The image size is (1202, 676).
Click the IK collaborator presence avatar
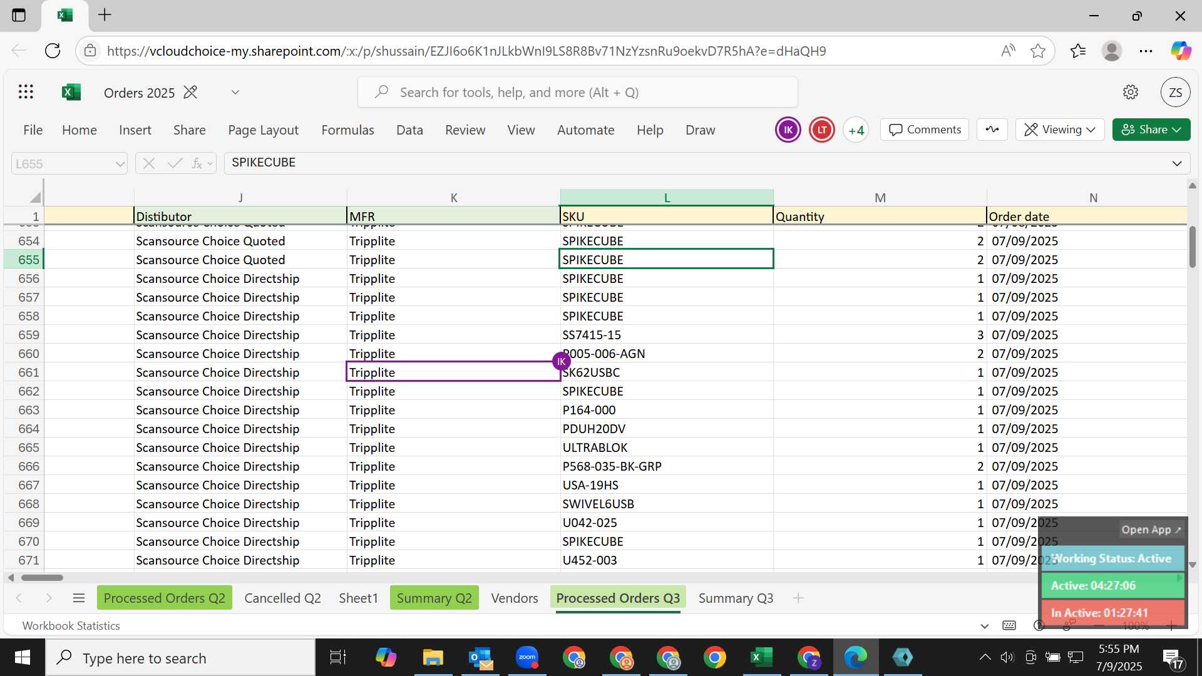point(788,130)
